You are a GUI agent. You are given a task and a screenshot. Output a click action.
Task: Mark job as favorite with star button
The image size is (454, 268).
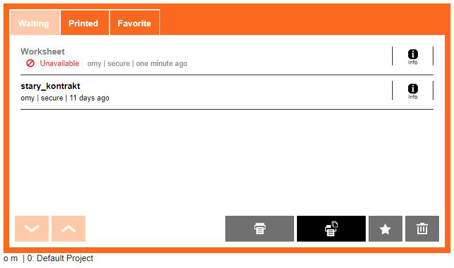click(385, 229)
